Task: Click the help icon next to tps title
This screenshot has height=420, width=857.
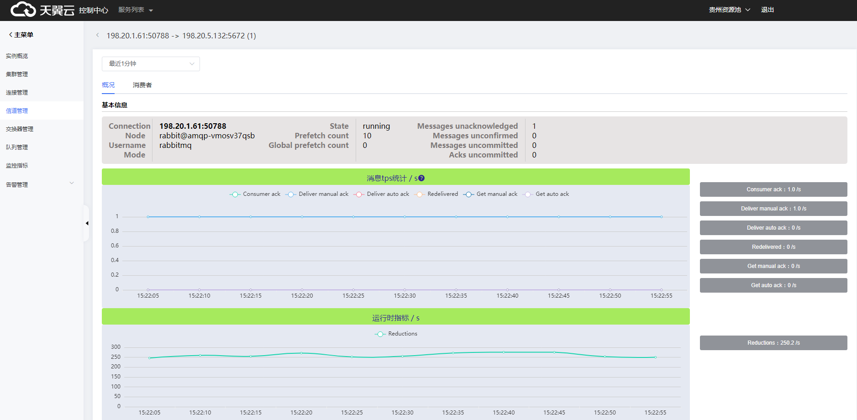Action: pyautogui.click(x=421, y=178)
